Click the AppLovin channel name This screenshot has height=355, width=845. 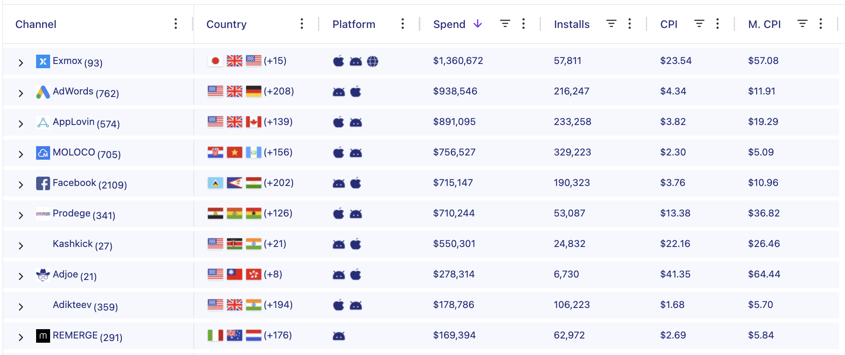[73, 122]
